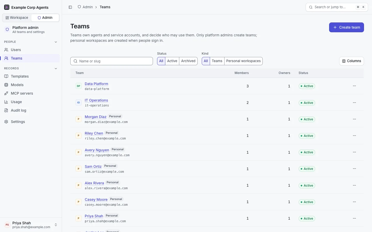Filter status by Active

click(172, 61)
